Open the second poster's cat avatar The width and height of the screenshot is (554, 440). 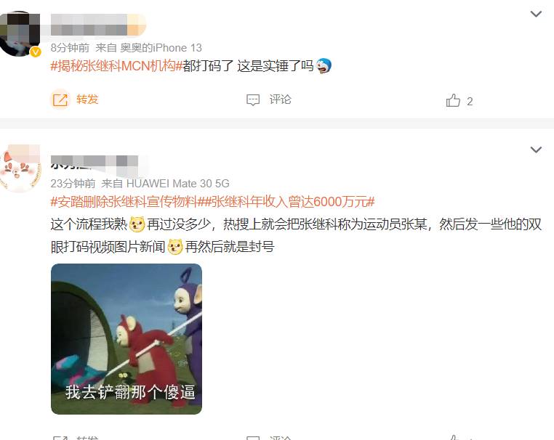point(20,168)
